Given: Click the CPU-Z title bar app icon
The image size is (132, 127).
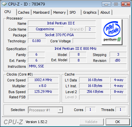Looking at the screenshot, I should click(x=4, y=4).
